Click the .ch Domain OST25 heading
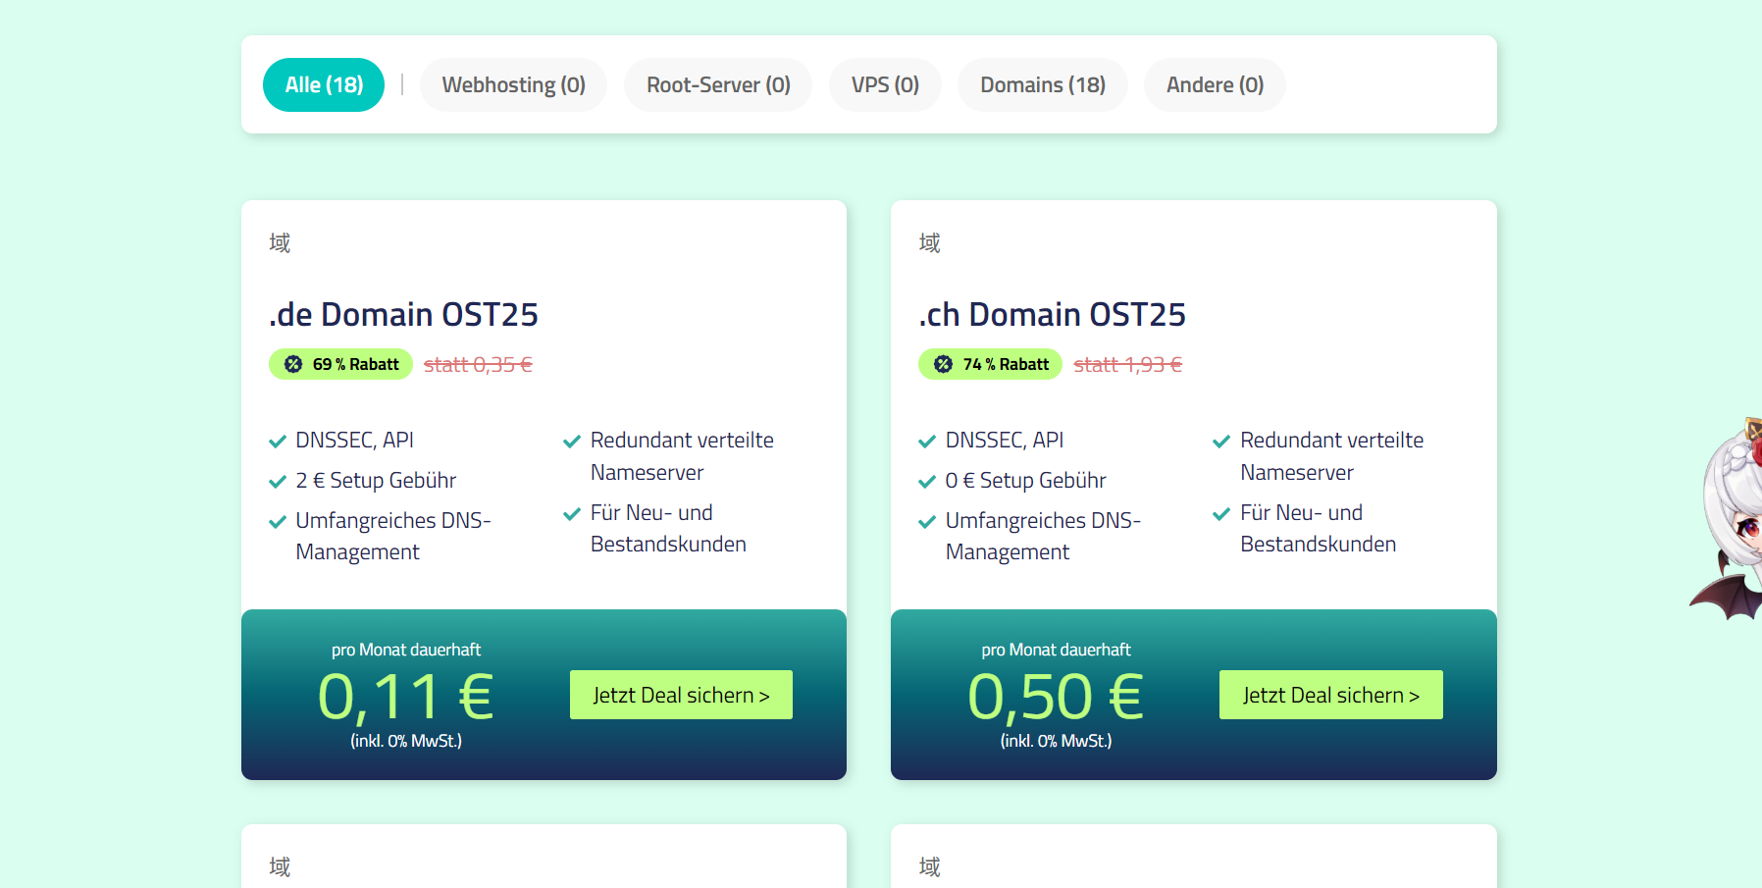 (1052, 314)
